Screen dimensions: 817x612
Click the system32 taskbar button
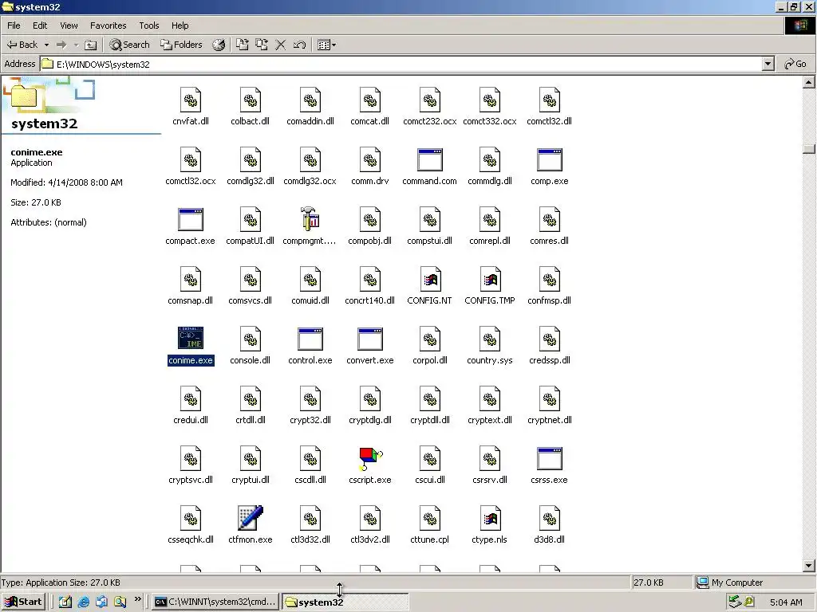pos(345,602)
